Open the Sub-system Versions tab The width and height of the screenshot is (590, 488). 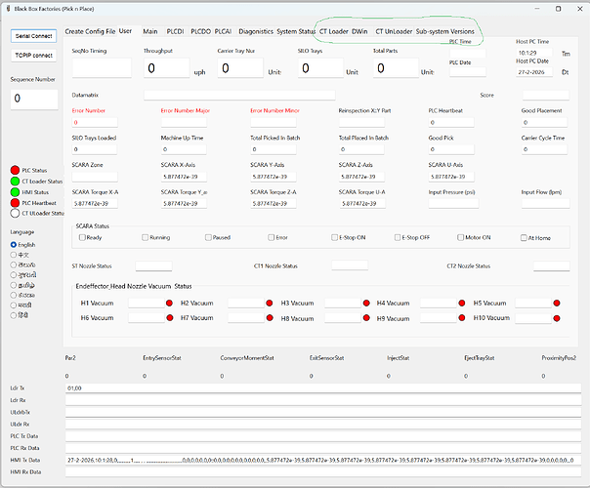tap(444, 31)
